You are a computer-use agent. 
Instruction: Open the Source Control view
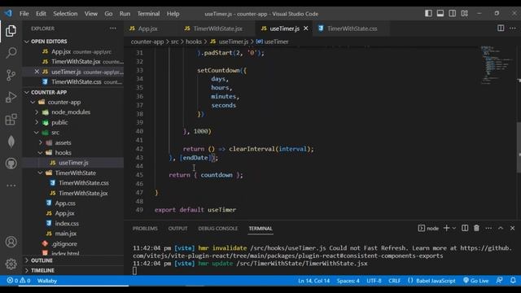click(x=11, y=75)
